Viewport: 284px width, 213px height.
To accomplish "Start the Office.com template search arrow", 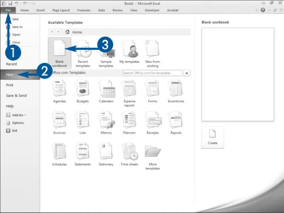I will coord(186,73).
